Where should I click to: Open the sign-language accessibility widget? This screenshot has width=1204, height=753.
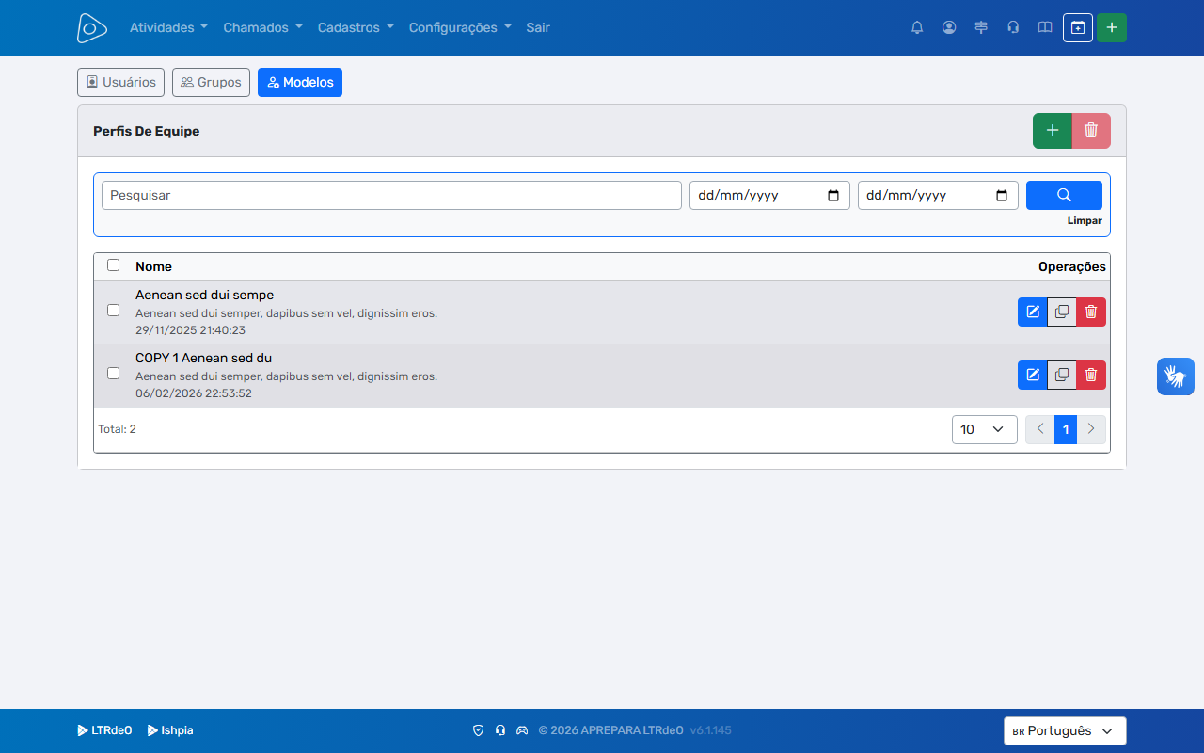(1176, 376)
